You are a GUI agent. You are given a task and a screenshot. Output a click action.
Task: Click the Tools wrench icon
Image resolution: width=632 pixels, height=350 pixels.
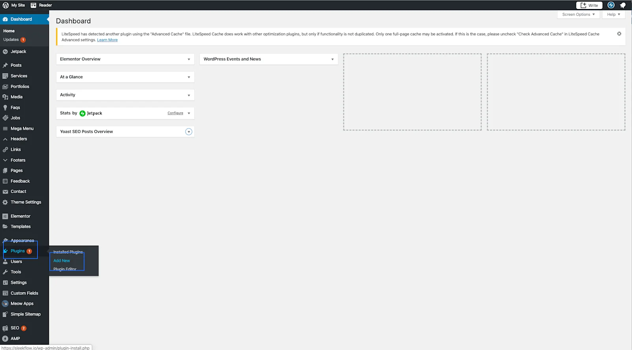pos(5,272)
